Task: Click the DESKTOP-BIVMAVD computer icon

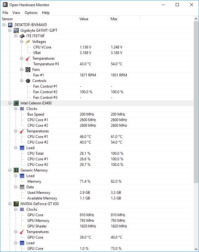Action: click(x=10, y=25)
